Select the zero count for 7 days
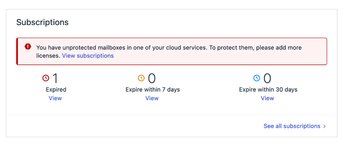Image resolution: width=347 pixels, height=144 pixels. 152,78
